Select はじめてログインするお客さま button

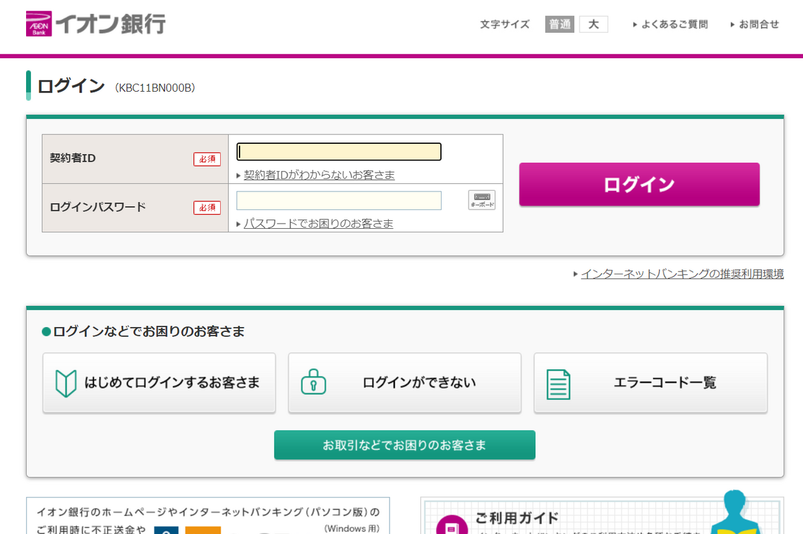click(159, 383)
